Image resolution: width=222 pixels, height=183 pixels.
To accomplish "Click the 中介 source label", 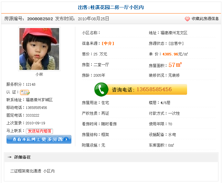I will point(108,43).
